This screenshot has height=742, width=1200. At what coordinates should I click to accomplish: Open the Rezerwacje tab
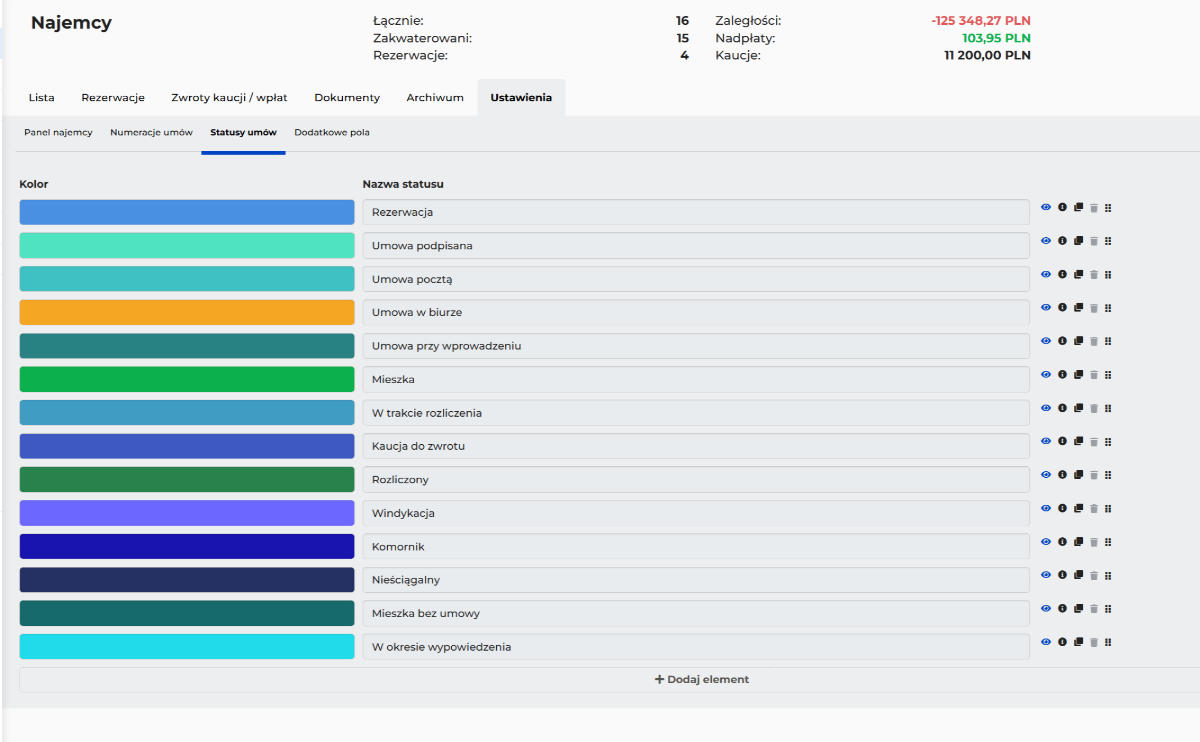[x=113, y=97]
